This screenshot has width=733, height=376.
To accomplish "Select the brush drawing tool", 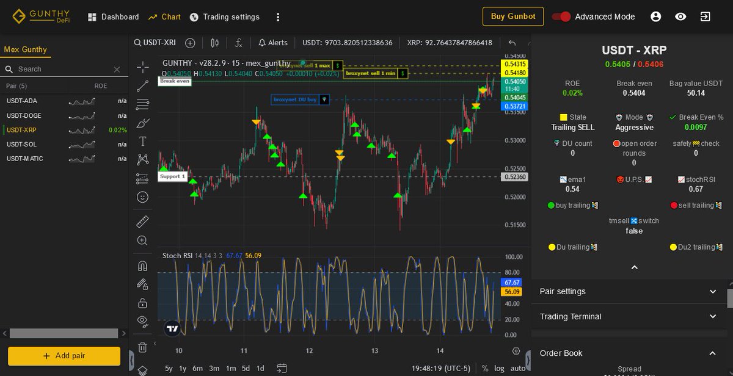I will (x=142, y=123).
